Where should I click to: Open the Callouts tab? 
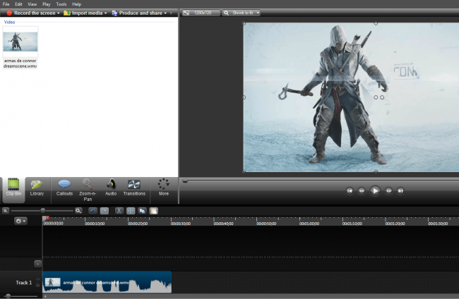point(64,188)
